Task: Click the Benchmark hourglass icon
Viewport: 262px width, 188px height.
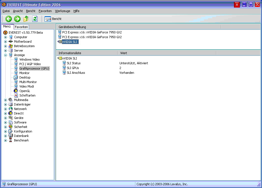Action: point(11,140)
